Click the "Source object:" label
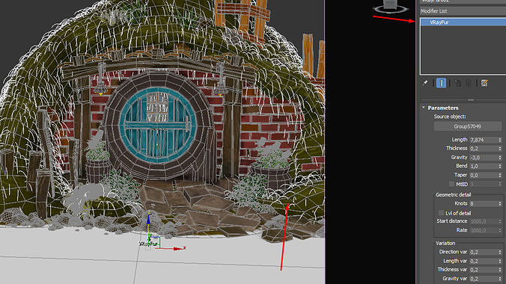Viewport: 506px width, 284px height. pyautogui.click(x=450, y=117)
